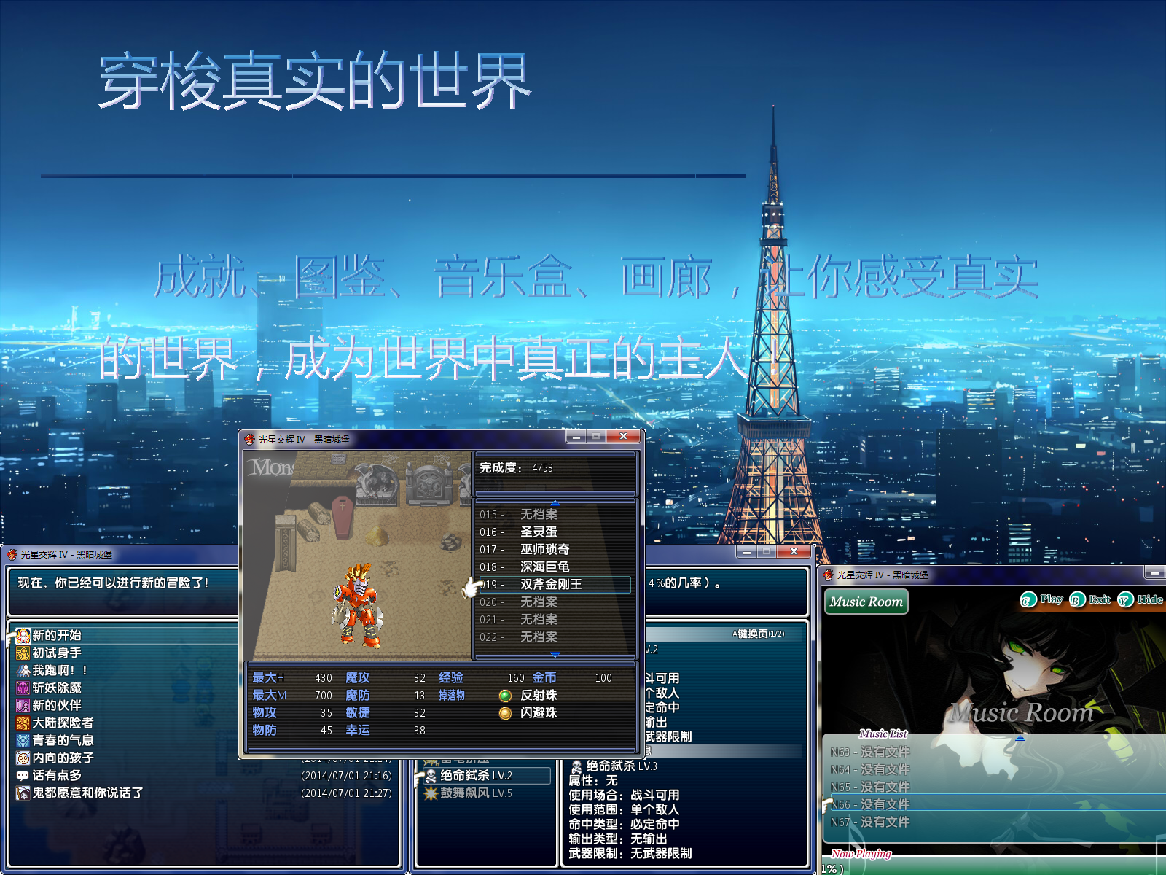The width and height of the screenshot is (1166, 875).
Task: Click the 最大H 430 stat row
Action: (x=292, y=678)
